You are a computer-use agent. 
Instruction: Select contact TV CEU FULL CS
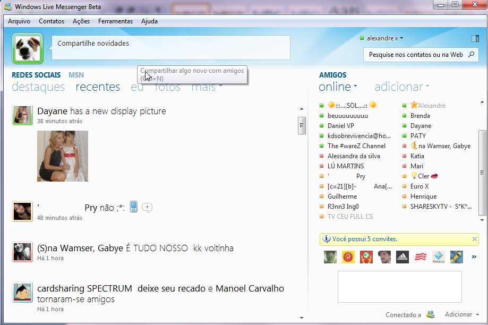click(350, 217)
